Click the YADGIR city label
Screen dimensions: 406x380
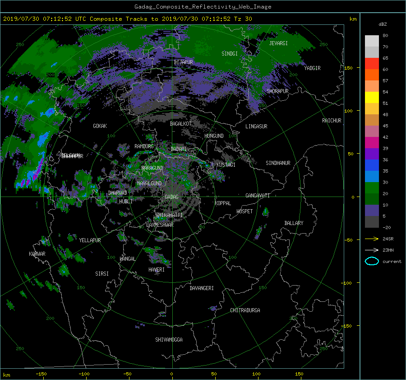(312, 68)
